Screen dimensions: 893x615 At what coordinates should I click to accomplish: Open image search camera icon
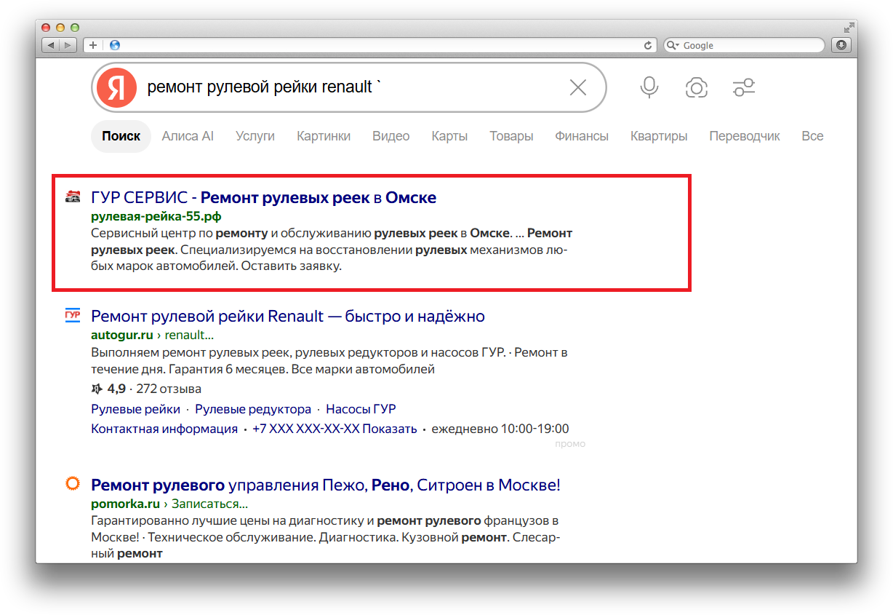click(697, 88)
